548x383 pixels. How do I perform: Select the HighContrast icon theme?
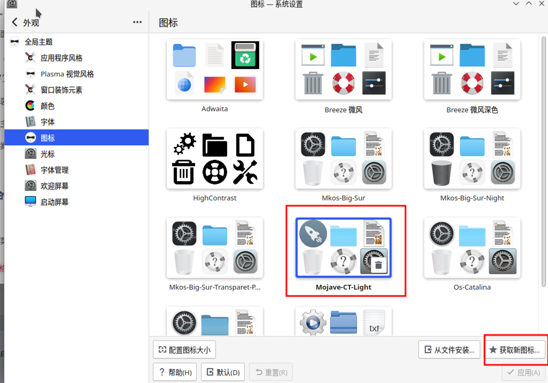(x=215, y=158)
